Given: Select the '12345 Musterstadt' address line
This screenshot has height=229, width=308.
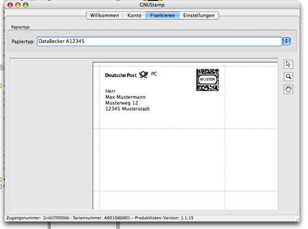Looking at the screenshot, I should 127,109.
